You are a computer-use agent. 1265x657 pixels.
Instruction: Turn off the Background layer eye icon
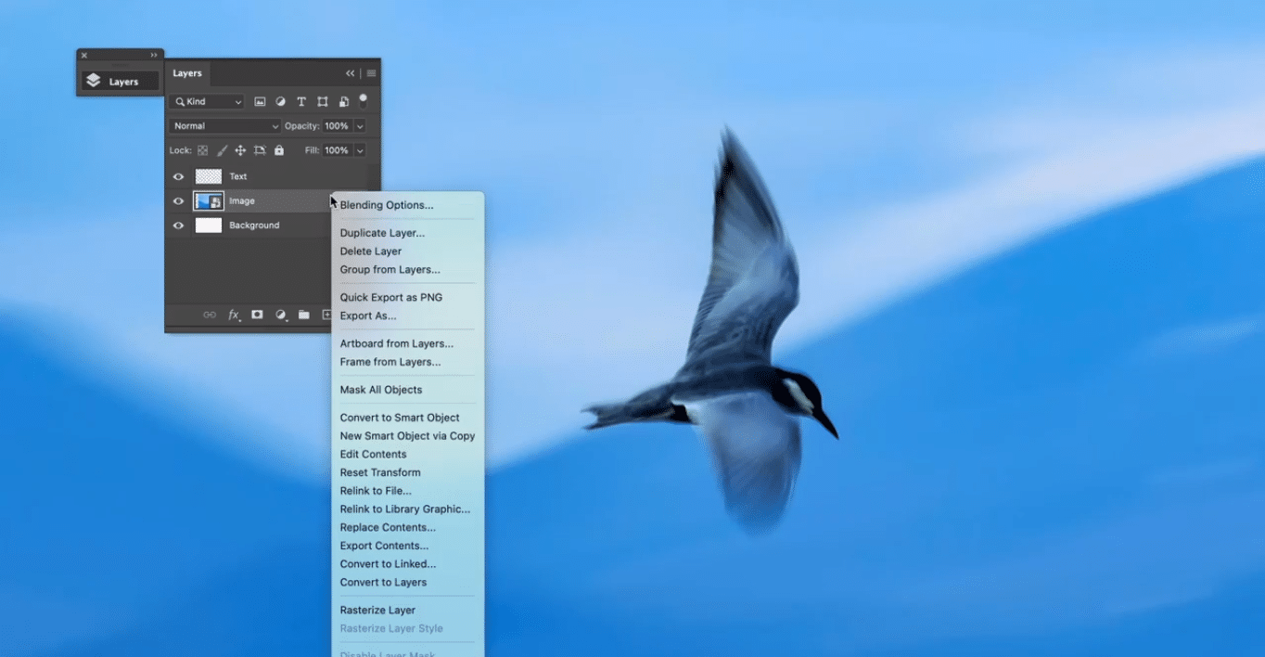(x=178, y=225)
